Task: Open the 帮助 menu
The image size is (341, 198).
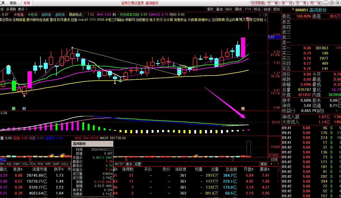Action: [x=13, y=3]
